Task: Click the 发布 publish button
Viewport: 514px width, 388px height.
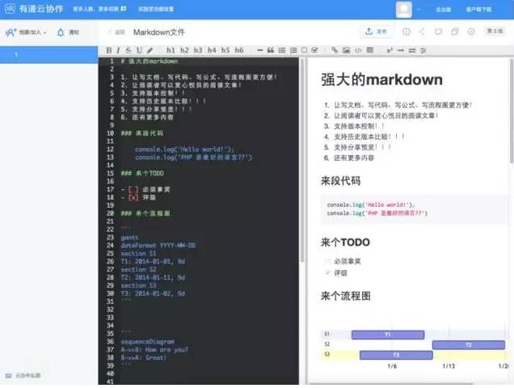Action: (x=377, y=32)
